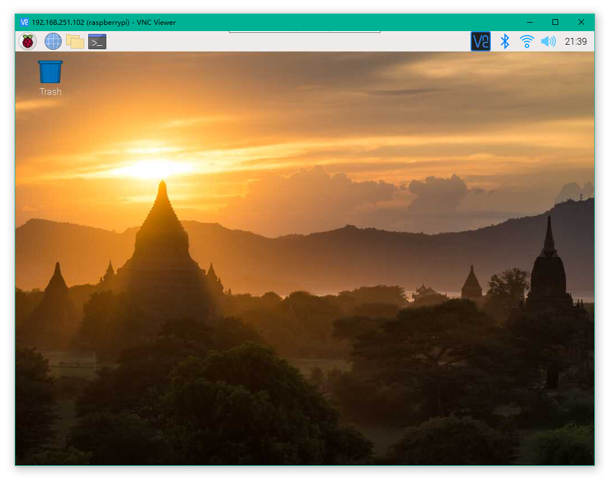Viewport: 613px width, 480px height.
Task: Close the VNC Viewer window
Action: click(581, 23)
